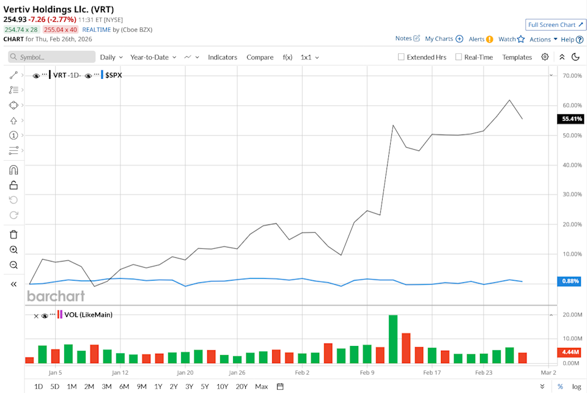Toggle visibility of the VOL indicator
587x393 pixels.
45,315
